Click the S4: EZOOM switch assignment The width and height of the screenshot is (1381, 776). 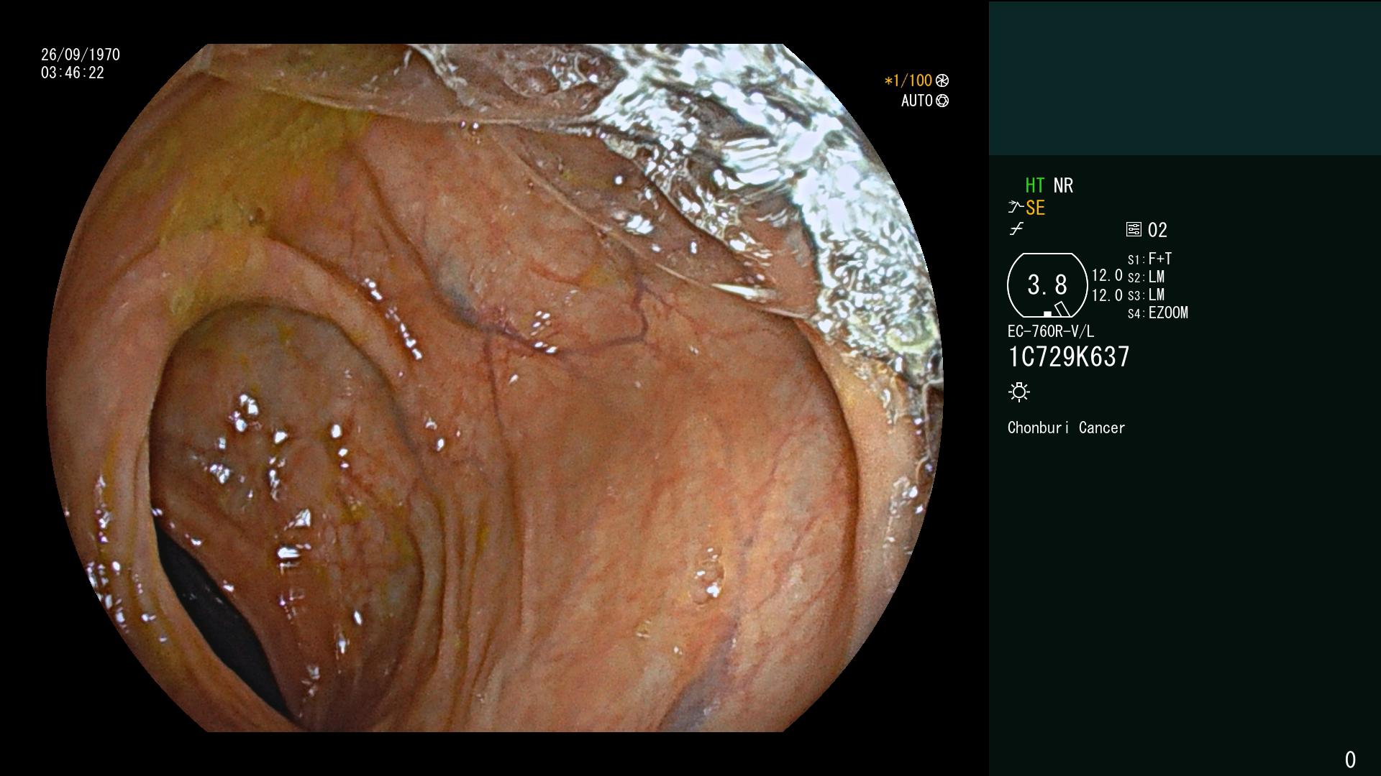pyautogui.click(x=1158, y=313)
